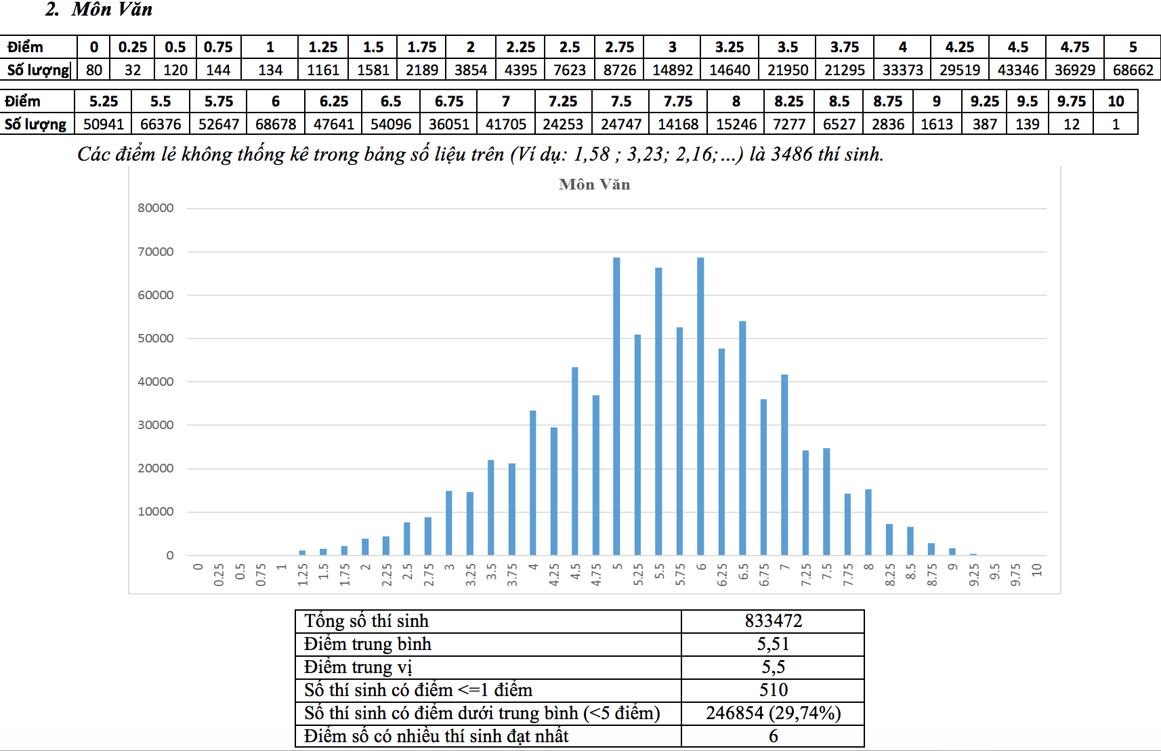Click the count cell showing 66376
The height and width of the screenshot is (751, 1161).
pyautogui.click(x=161, y=124)
